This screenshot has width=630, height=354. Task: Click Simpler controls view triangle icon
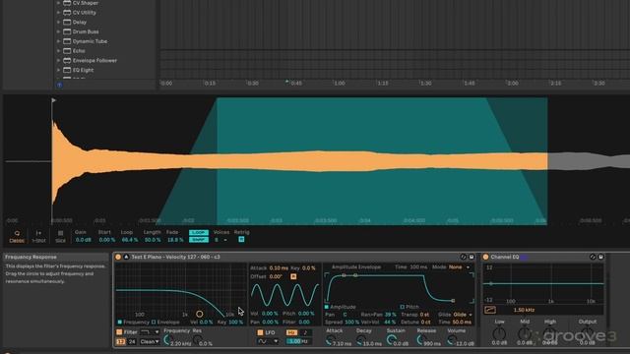pyautogui.click(x=126, y=257)
